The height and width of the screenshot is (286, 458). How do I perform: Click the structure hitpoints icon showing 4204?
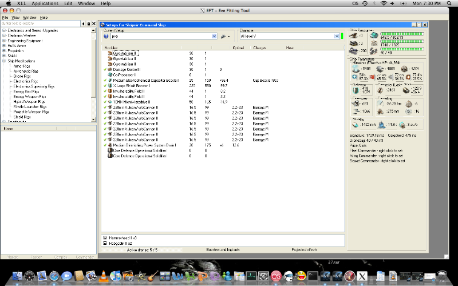404,69
